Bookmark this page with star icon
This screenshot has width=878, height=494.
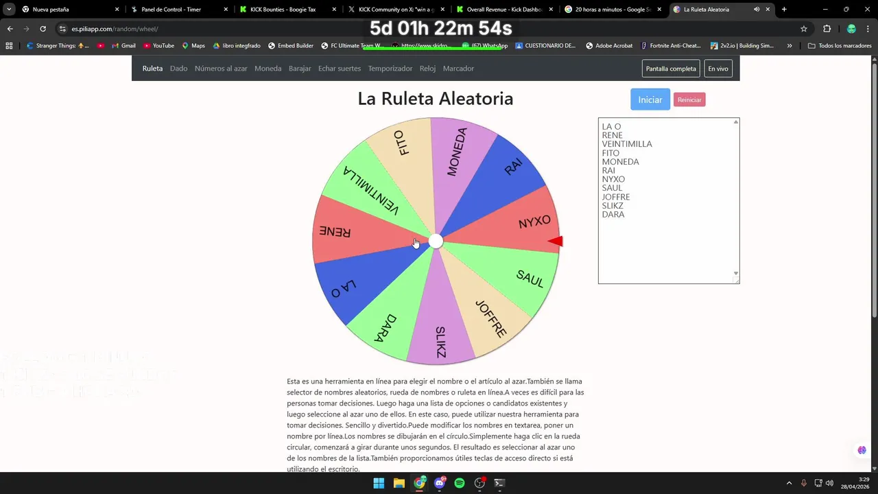click(x=804, y=29)
